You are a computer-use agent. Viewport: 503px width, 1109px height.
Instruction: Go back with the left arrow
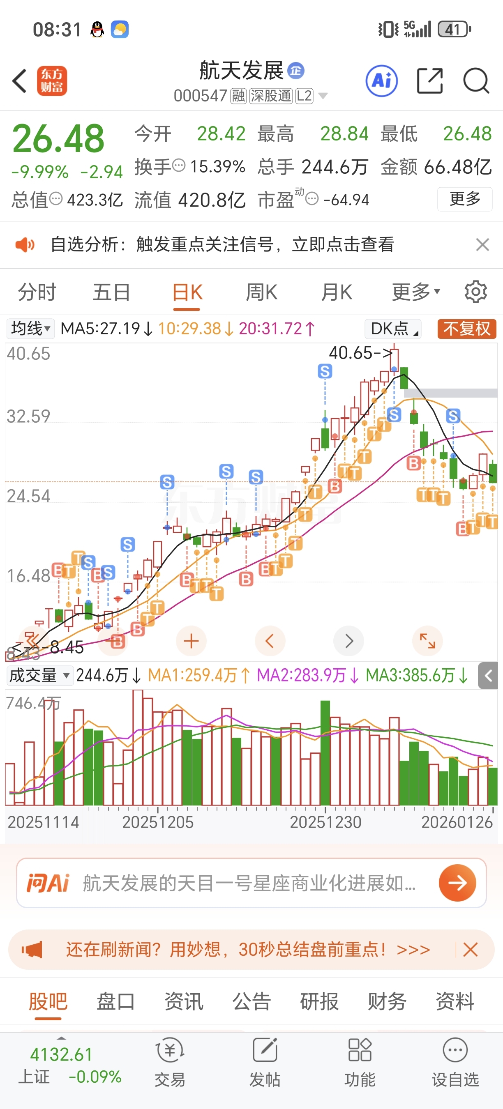tap(19, 81)
